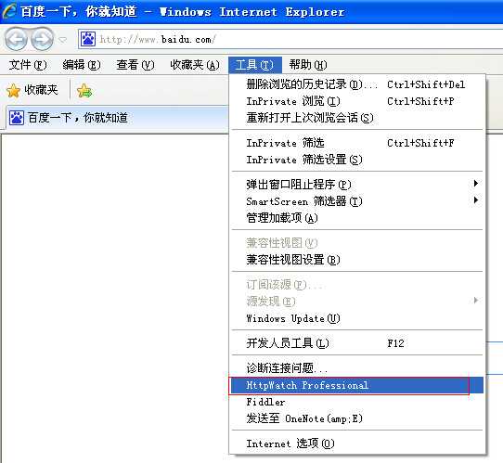Choose HttpWatch Professional

pyautogui.click(x=357, y=385)
